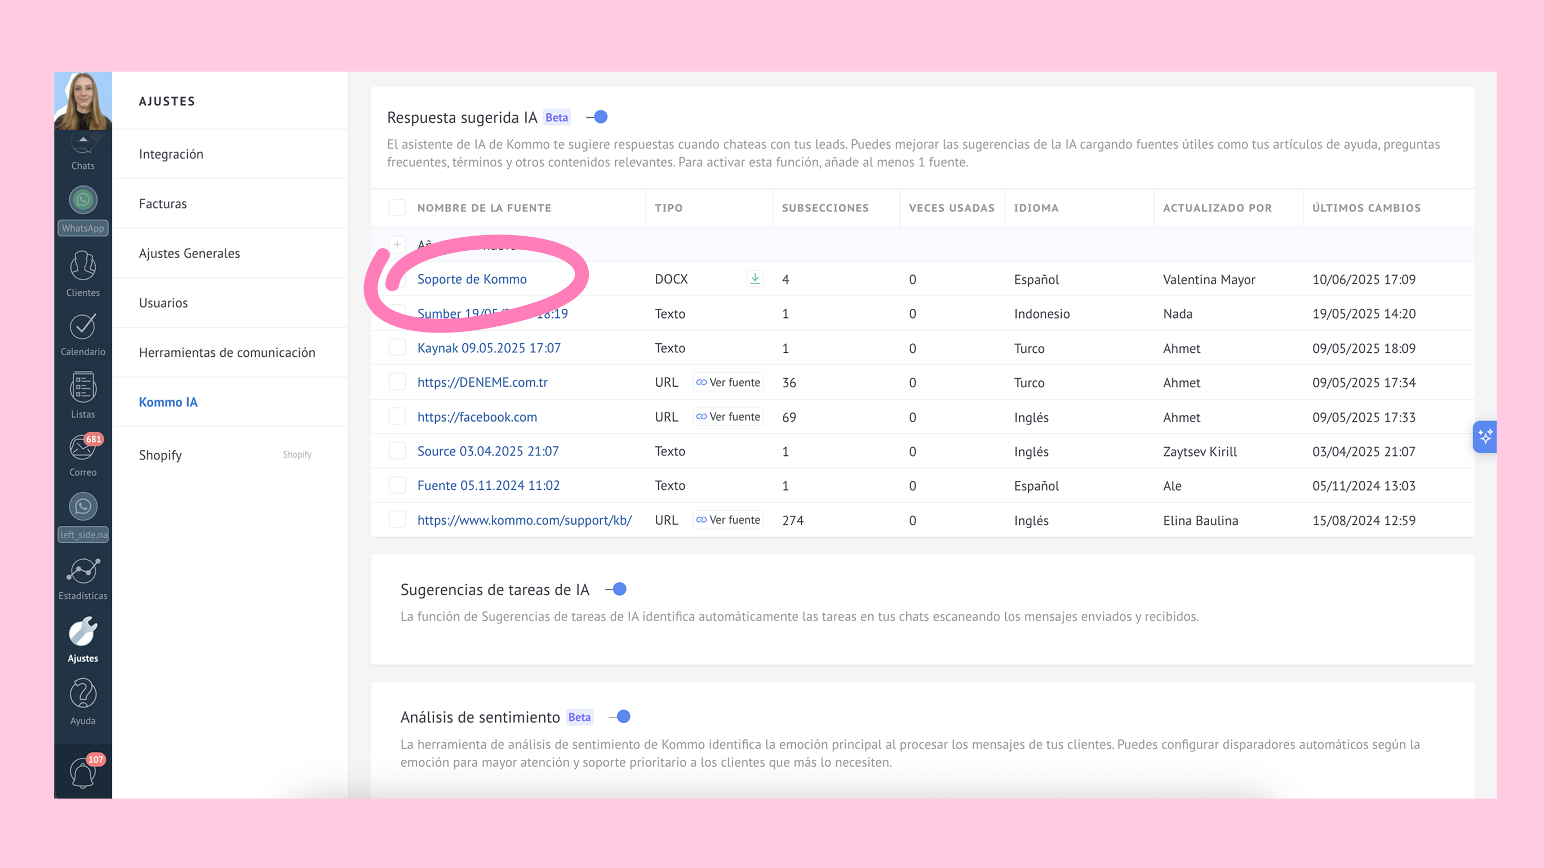
Task: Check the select-all checkbox in table header
Action: tap(397, 207)
